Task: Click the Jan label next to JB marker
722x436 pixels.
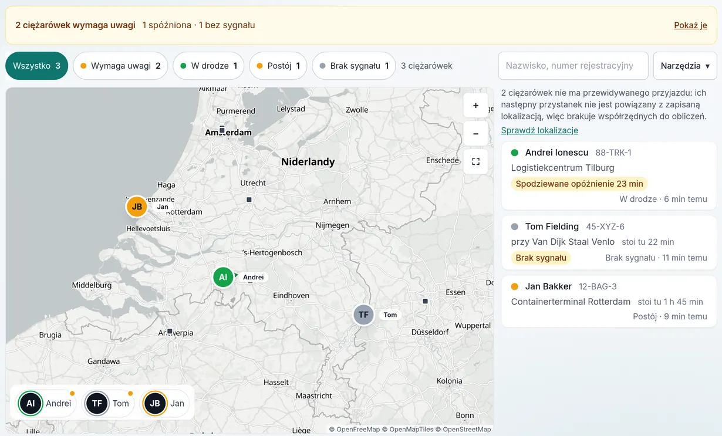Action: pyautogui.click(x=163, y=207)
